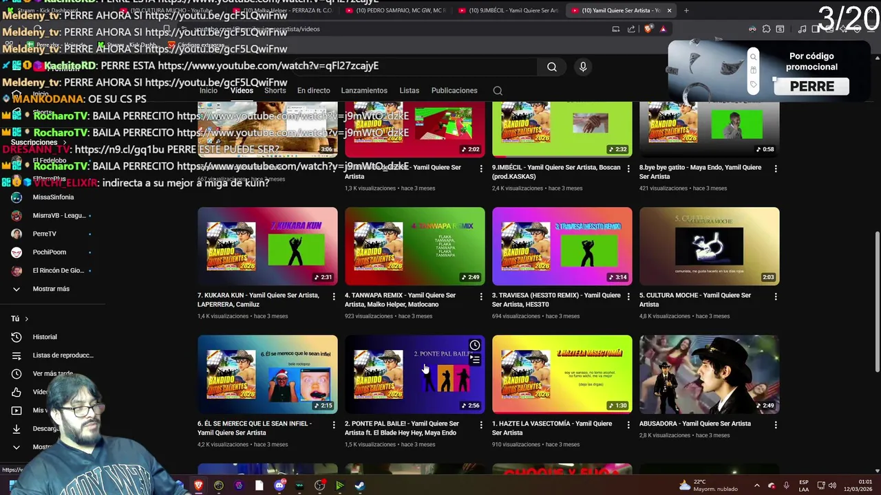881x495 pixels.
Task: Open ABUSADORA video title link
Action: (x=694, y=423)
